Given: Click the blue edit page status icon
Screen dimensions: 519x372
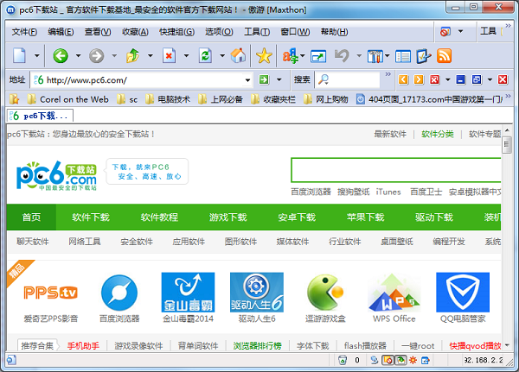Looking at the screenshot, I should click(426, 360).
